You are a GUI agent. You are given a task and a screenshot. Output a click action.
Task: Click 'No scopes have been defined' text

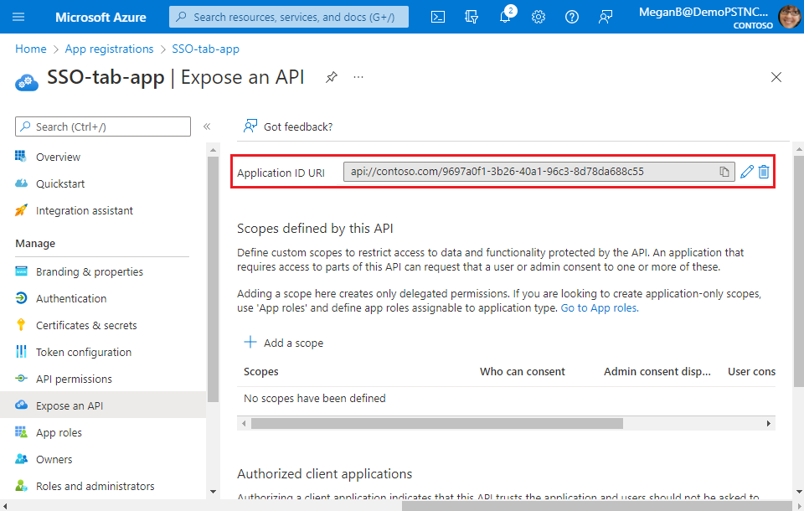(314, 398)
